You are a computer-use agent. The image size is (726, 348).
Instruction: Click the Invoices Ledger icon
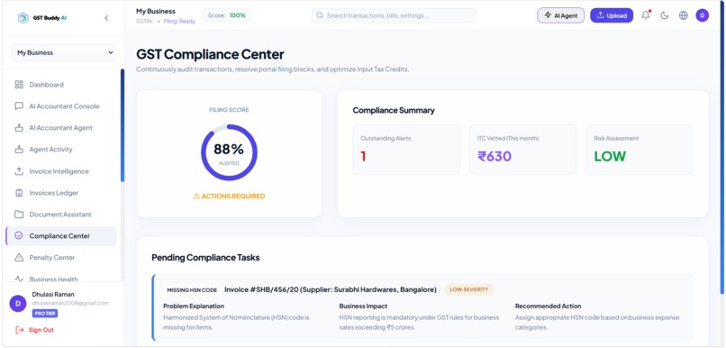[19, 193]
